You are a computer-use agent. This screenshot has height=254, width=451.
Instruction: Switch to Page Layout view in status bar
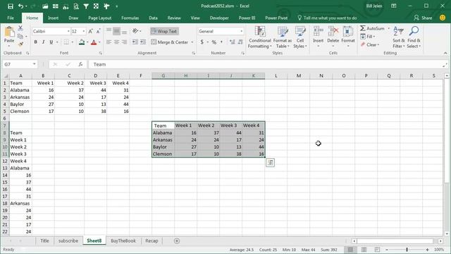coord(364,249)
